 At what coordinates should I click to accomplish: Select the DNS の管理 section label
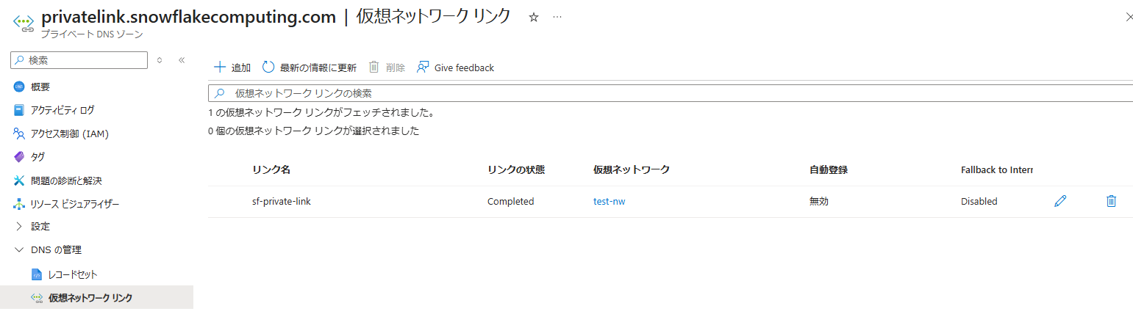(56, 249)
